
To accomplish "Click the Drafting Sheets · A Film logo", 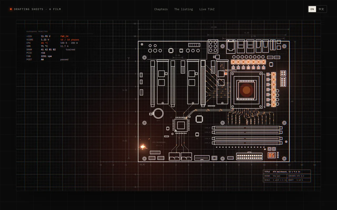I will click(x=35, y=9).
